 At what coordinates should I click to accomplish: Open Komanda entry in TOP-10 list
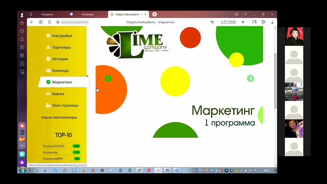tap(61, 152)
